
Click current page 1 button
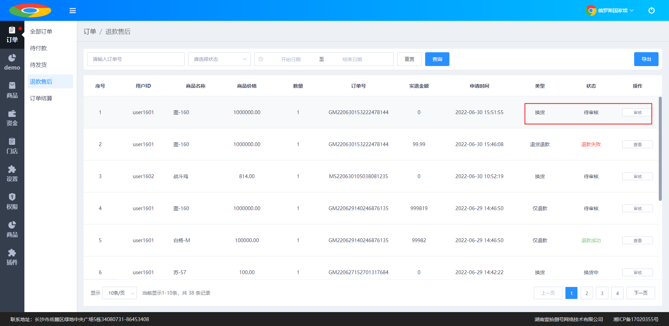point(571,293)
